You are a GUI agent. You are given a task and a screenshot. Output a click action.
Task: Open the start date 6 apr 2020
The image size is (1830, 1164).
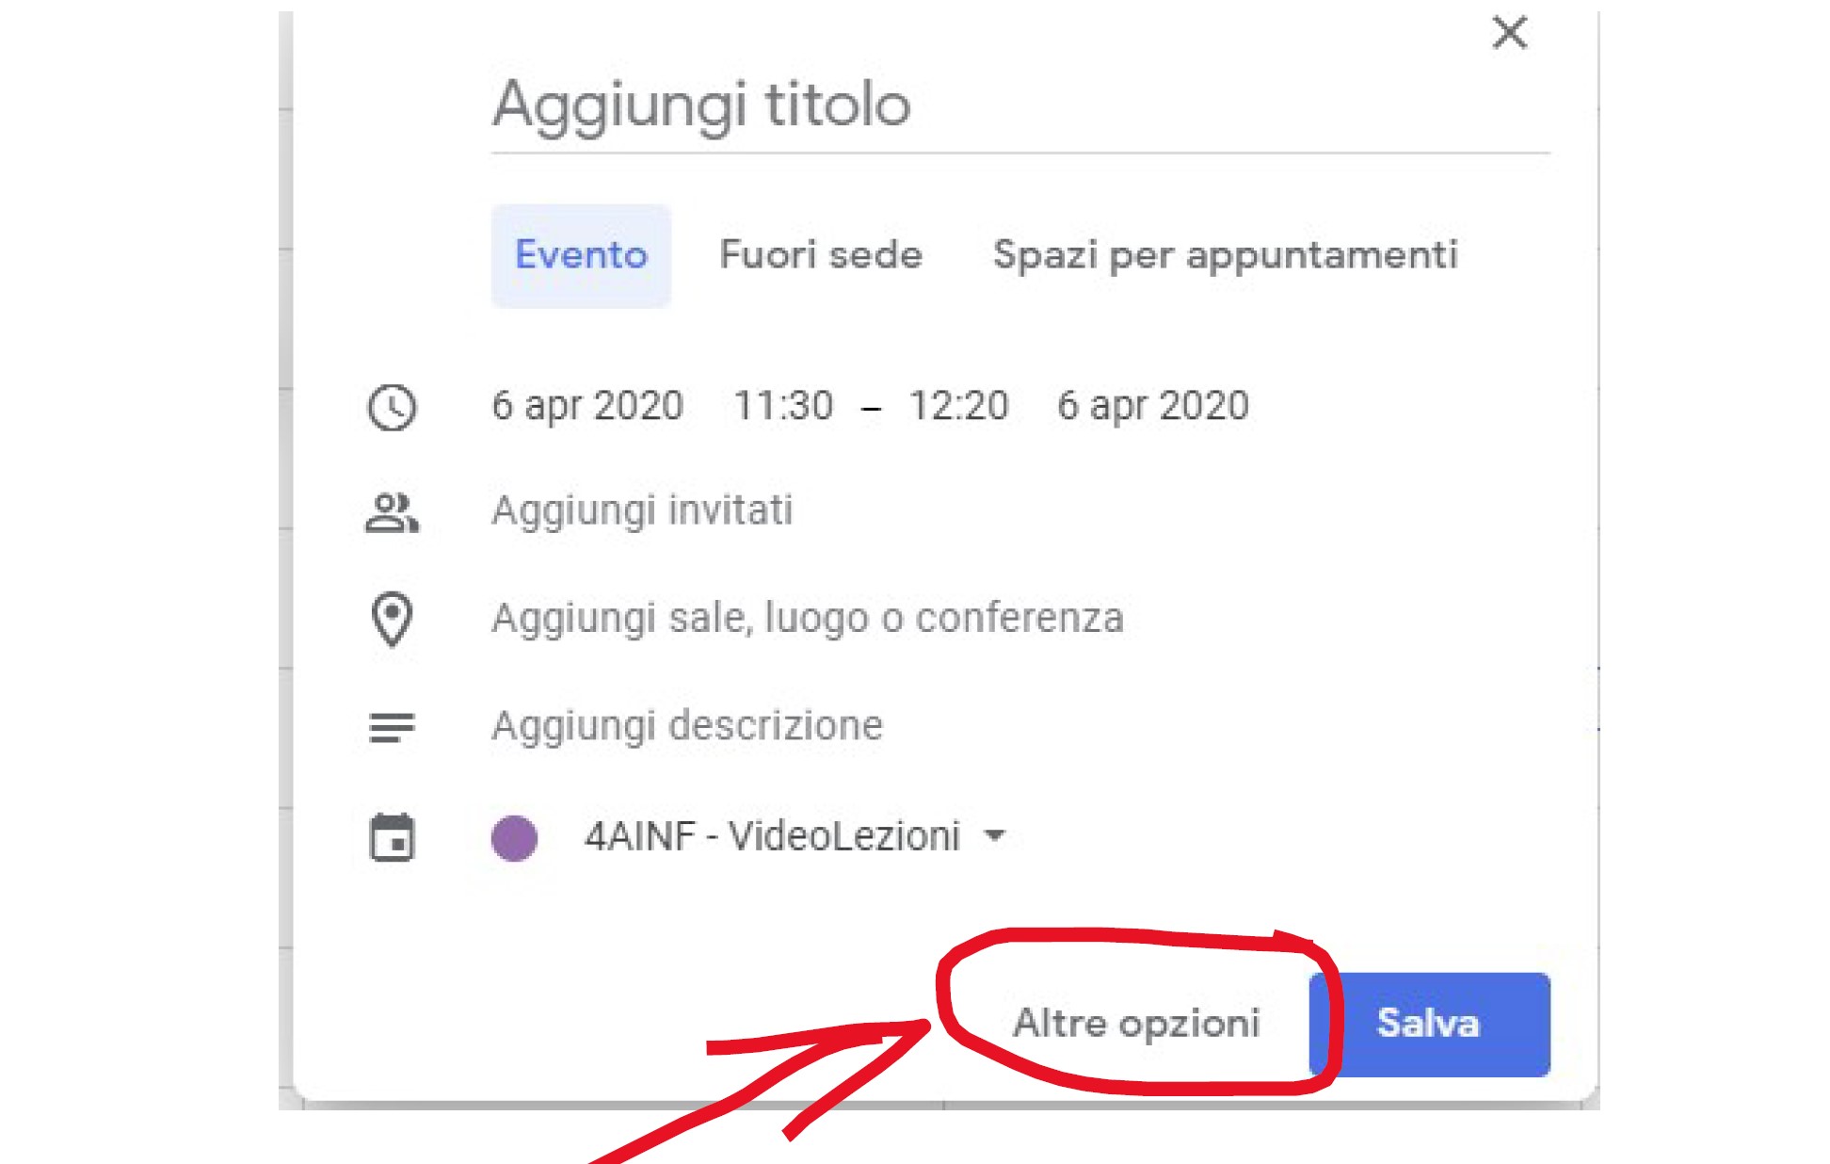click(x=587, y=406)
